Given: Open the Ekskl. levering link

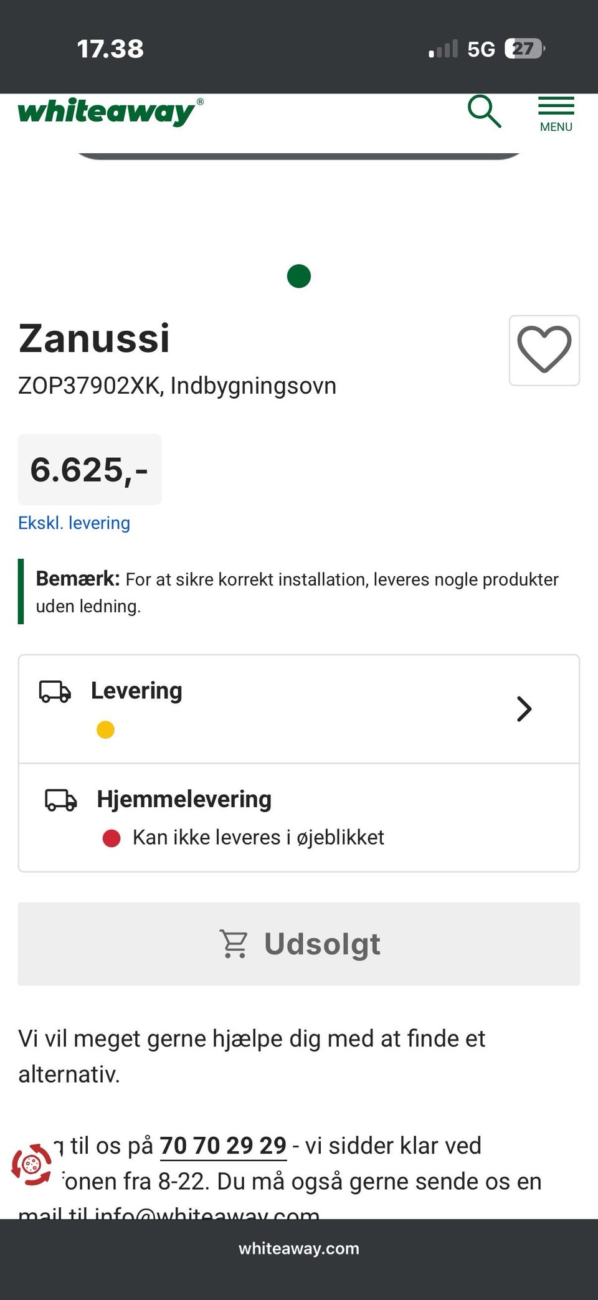Looking at the screenshot, I should coord(74,523).
